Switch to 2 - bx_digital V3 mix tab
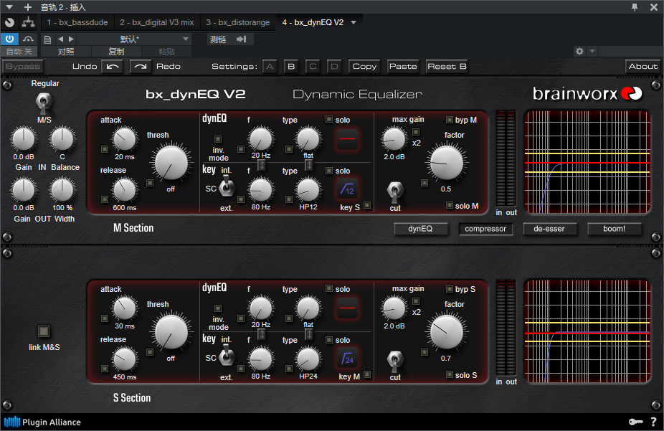Image resolution: width=664 pixels, height=431 pixels. (x=157, y=22)
